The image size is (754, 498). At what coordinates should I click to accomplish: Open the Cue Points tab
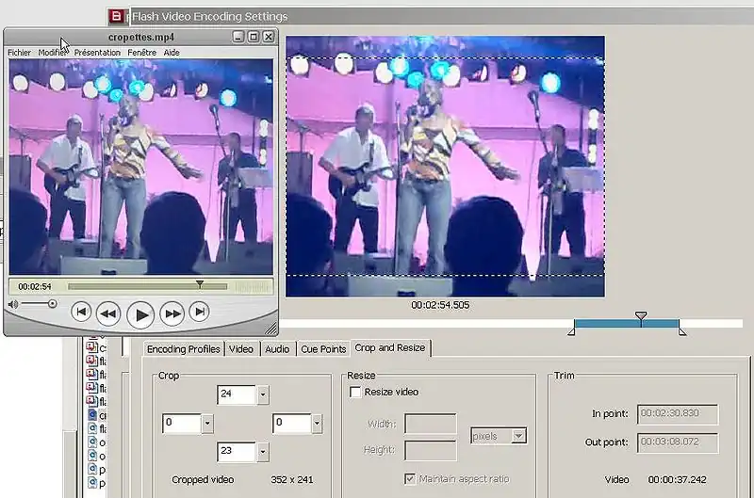pos(323,349)
